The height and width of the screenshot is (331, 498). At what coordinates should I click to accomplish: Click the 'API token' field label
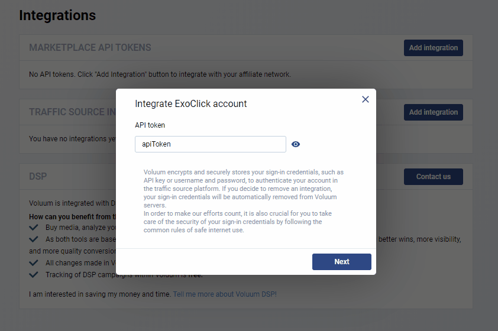tap(150, 125)
